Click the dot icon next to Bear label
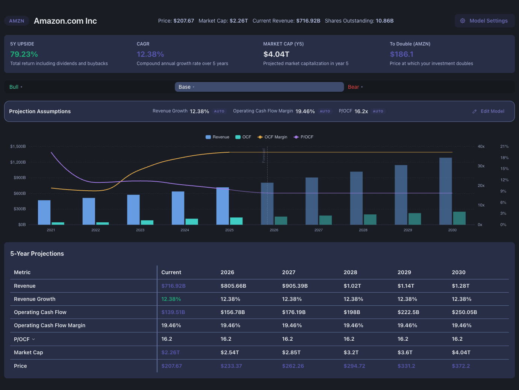Screen dimensions: 519x390 coord(362,86)
